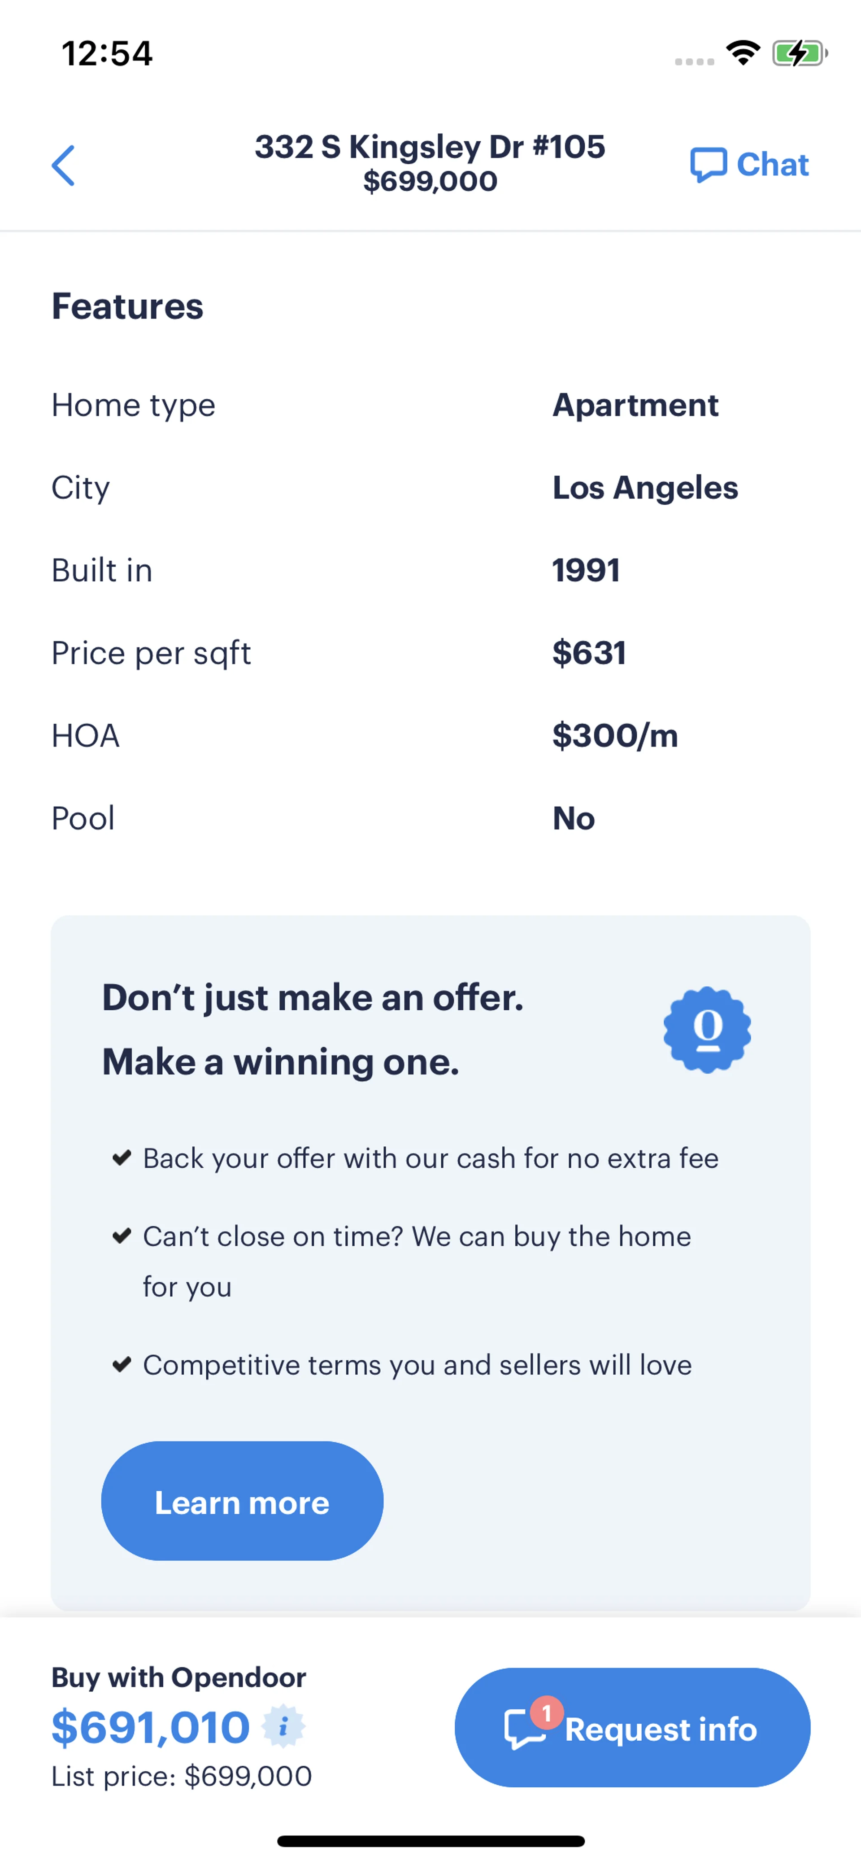
Task: Tap the Features section heading
Action: pos(127,306)
